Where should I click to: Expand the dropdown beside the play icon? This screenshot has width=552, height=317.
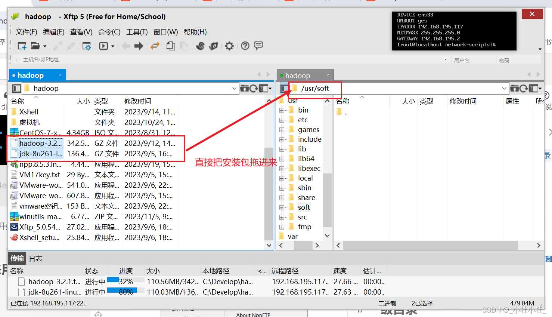[113, 46]
